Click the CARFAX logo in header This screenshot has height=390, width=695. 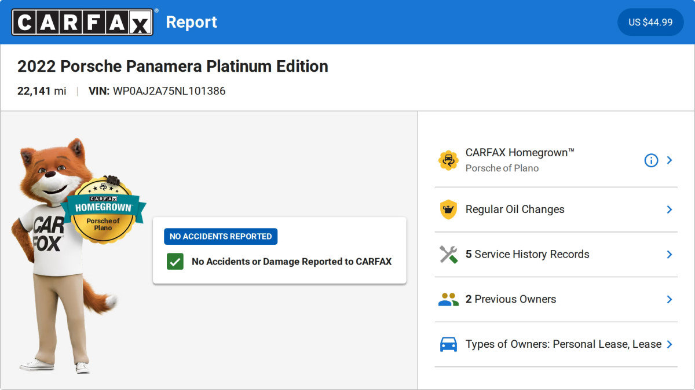point(83,22)
